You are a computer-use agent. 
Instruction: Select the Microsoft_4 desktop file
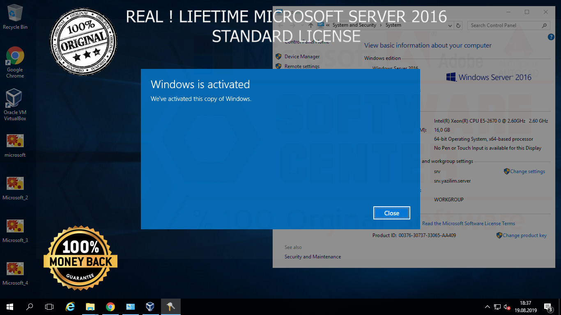click(x=15, y=274)
